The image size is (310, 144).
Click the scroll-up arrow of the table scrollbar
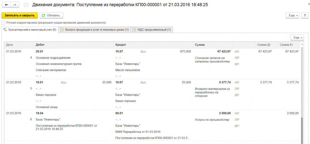302,44
